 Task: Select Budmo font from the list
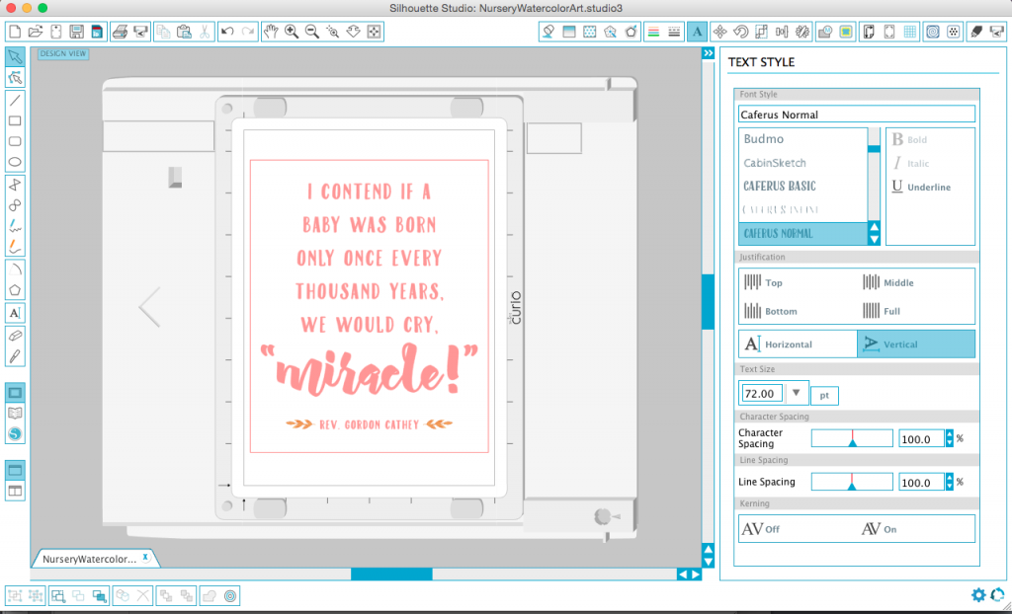(x=764, y=139)
